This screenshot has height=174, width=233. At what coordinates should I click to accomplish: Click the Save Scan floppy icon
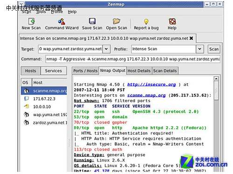coord(92,21)
